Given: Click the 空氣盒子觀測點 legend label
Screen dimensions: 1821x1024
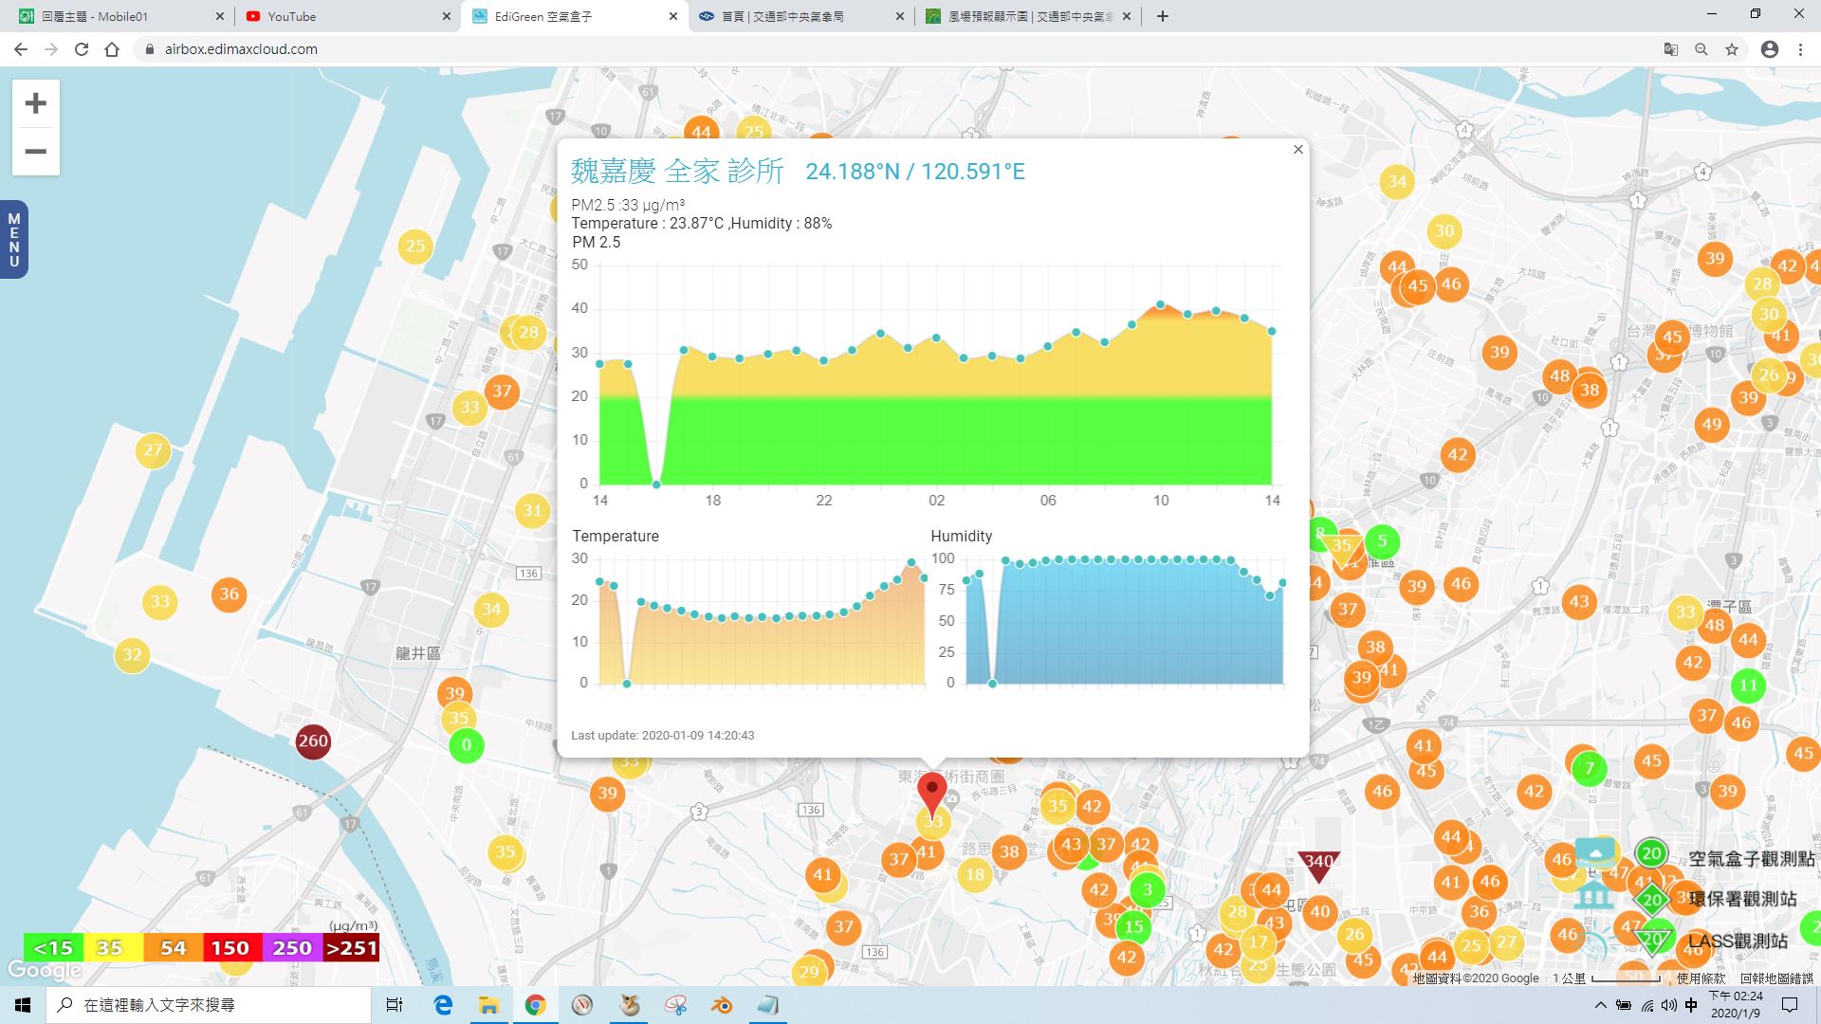Looking at the screenshot, I should 1751,859.
